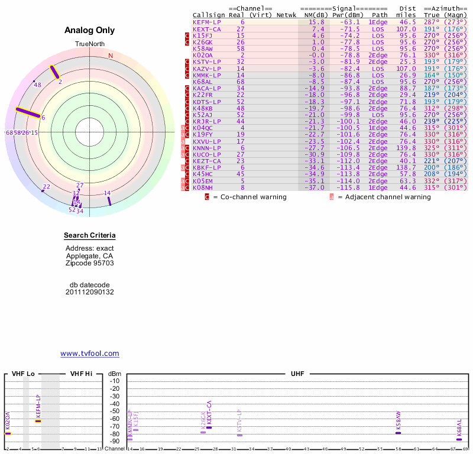Click the K68AL marker in UHF spectrum
This screenshot has height=454, width=473.
459,439
